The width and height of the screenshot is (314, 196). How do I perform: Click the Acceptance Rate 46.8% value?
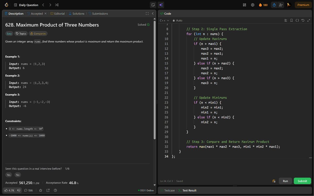[74, 183]
